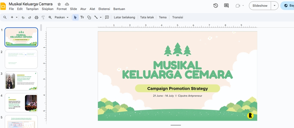Viewport: 294px width, 128px height.
Task: Expand the new slide layout arrow
Action: point(17,17)
